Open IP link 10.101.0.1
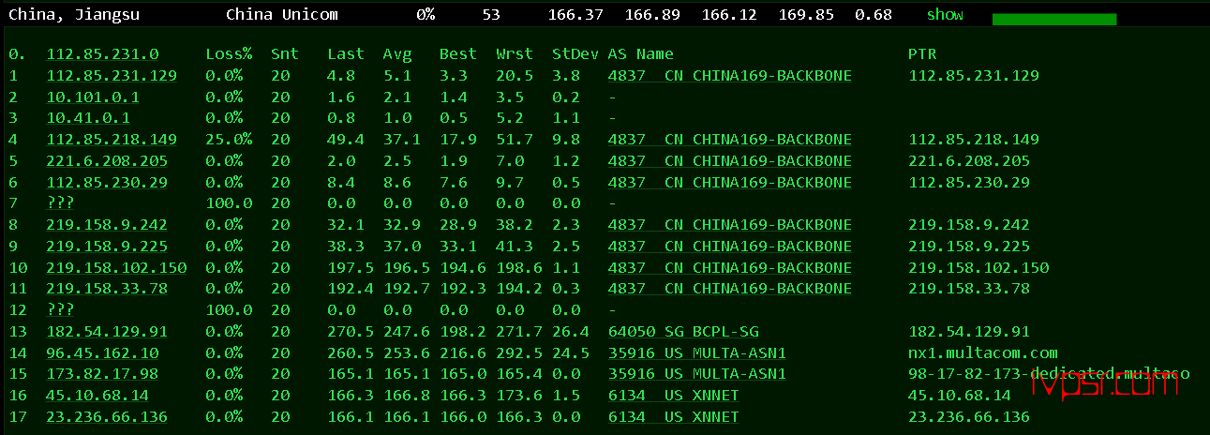Image resolution: width=1210 pixels, height=435 pixels. click(93, 97)
